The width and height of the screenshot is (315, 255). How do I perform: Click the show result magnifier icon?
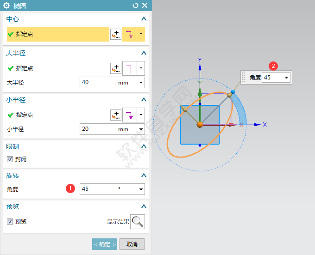coord(138,222)
